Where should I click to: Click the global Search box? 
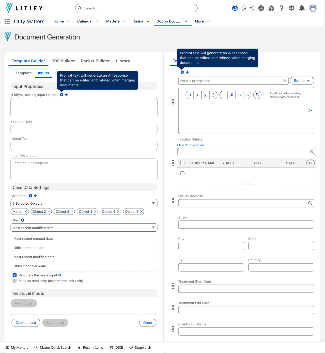tap(136, 8)
